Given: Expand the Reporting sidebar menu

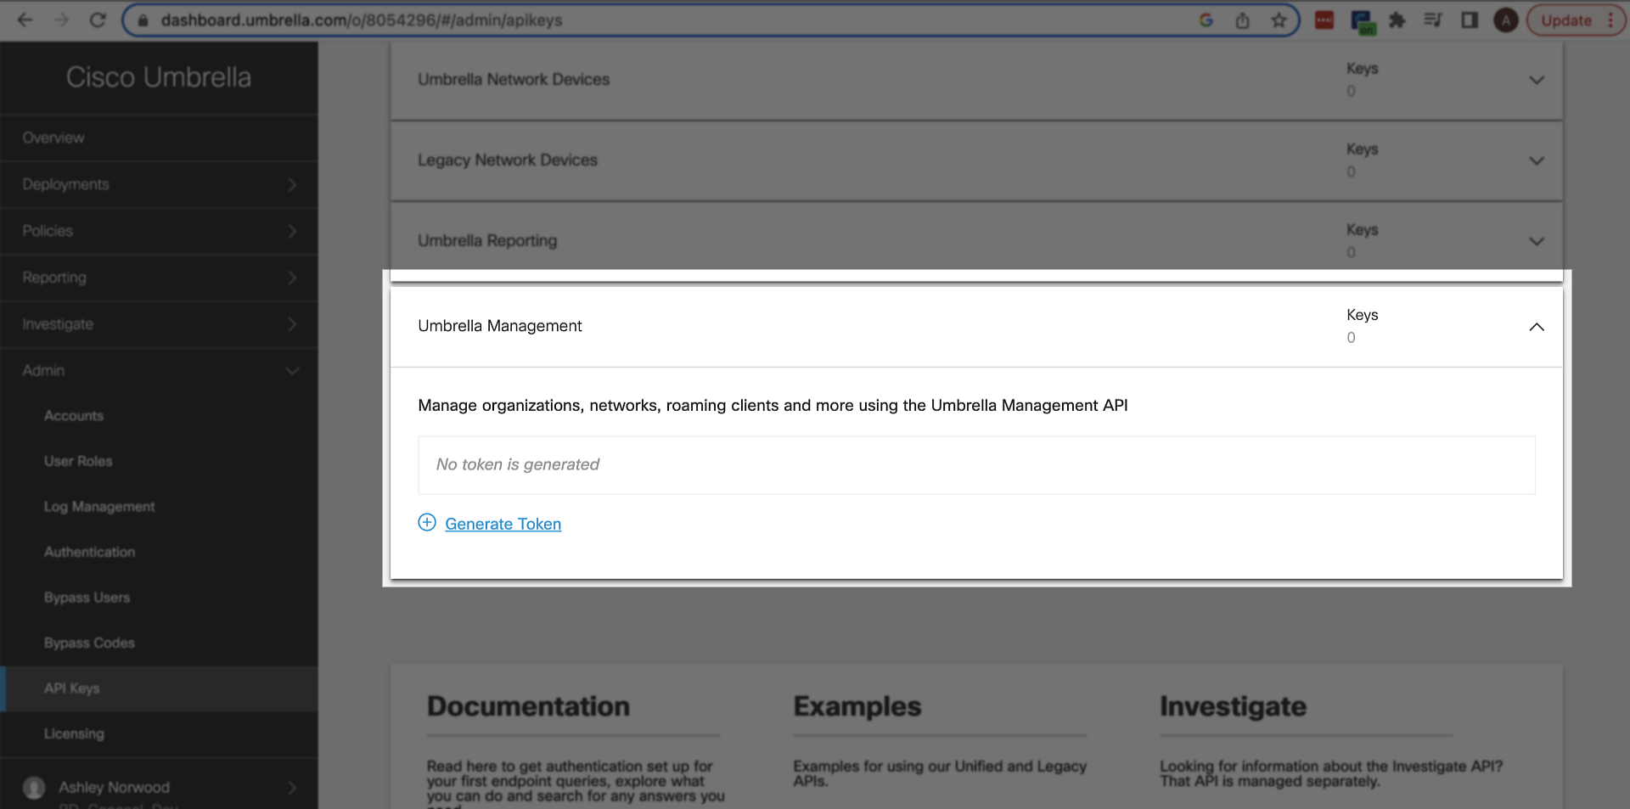Looking at the screenshot, I should pos(159,278).
